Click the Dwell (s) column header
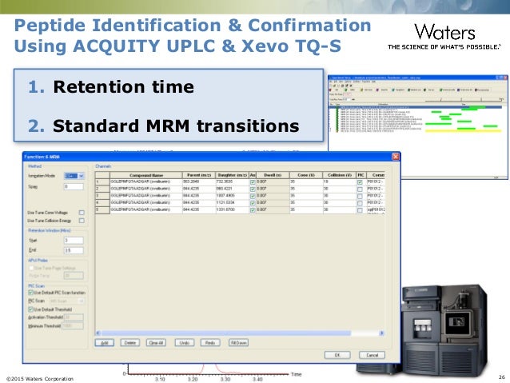This screenshot has width=510, height=383. tap(273, 175)
